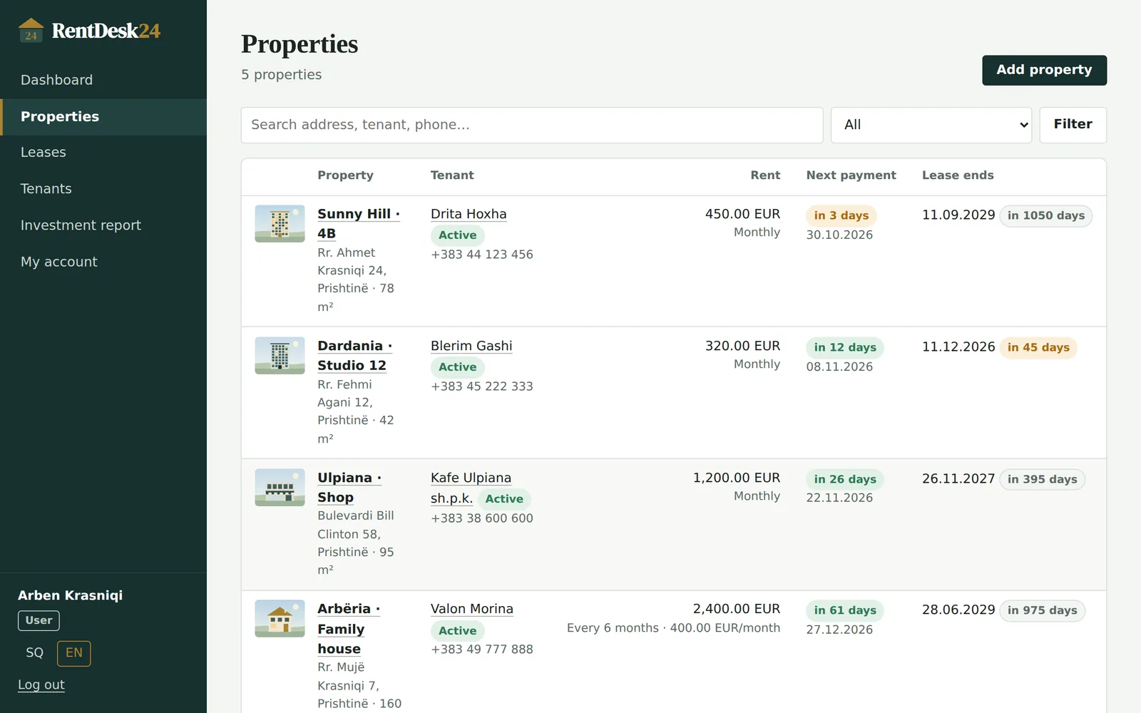1141x713 pixels.
Task: Open My account in sidebar
Action: pyautogui.click(x=103, y=262)
